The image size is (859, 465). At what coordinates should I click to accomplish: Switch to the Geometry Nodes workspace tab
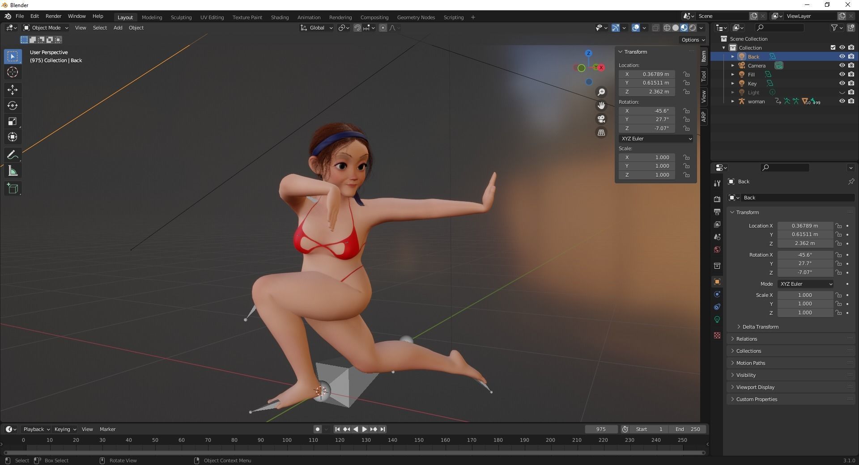pos(416,17)
